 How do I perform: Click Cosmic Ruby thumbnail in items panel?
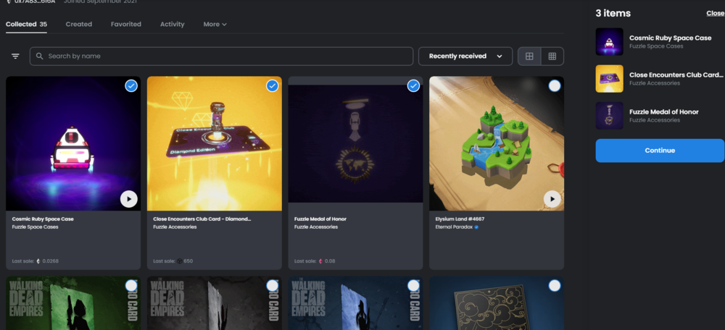pos(610,41)
